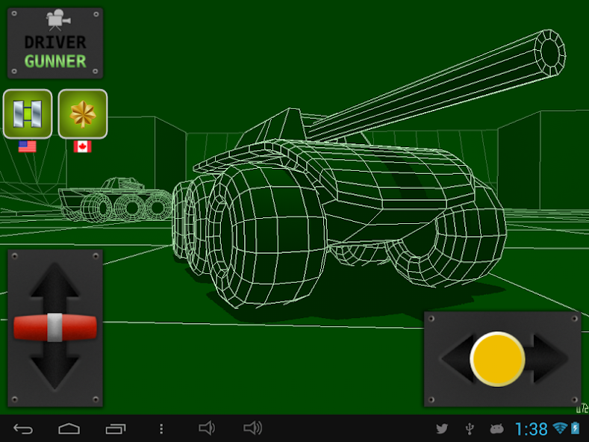
Task: Switch to GUNNER mode
Action: [54, 61]
